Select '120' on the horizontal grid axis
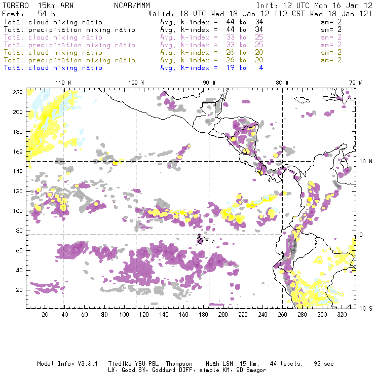375x375 pixels. click(x=144, y=315)
